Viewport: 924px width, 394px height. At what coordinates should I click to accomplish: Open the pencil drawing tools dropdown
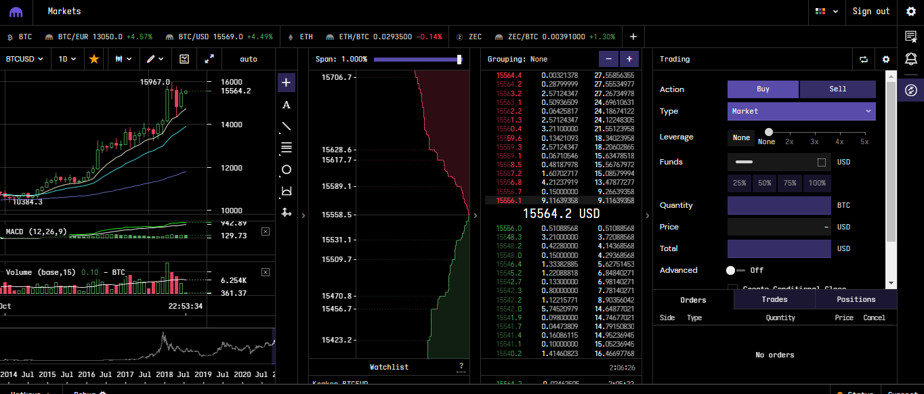(156, 59)
